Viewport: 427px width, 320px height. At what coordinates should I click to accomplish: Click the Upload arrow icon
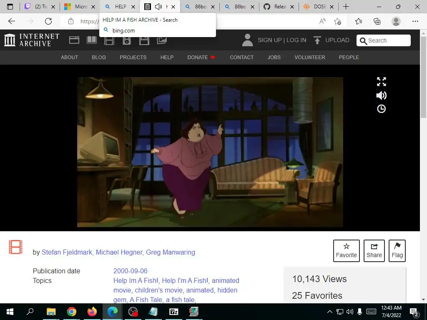317,40
